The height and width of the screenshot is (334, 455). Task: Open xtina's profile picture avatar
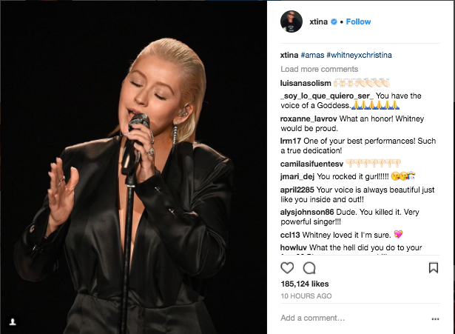pyautogui.click(x=291, y=21)
